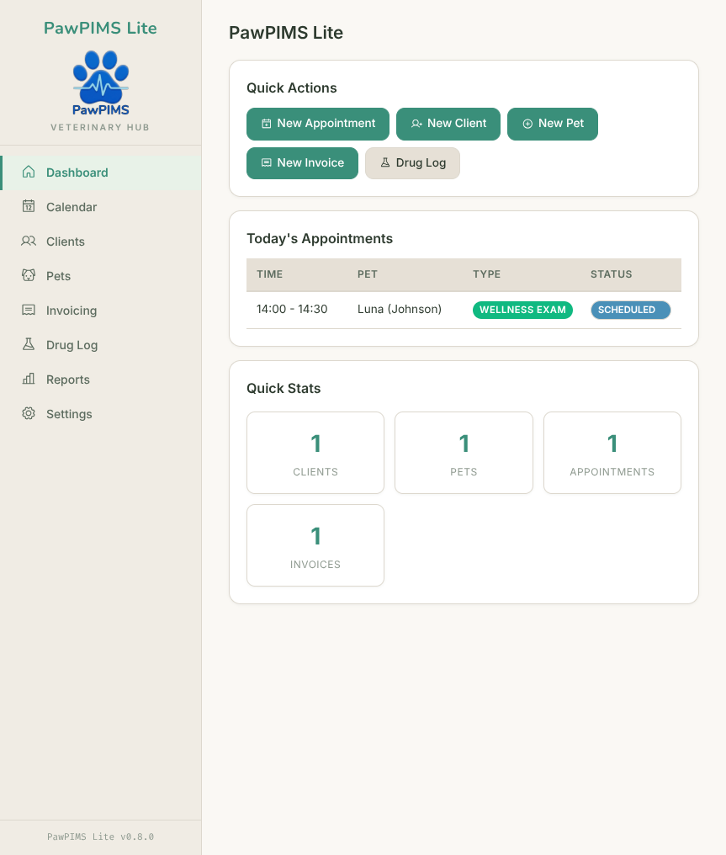The width and height of the screenshot is (726, 855).
Task: Open Drug Log quick action button
Action: point(412,163)
